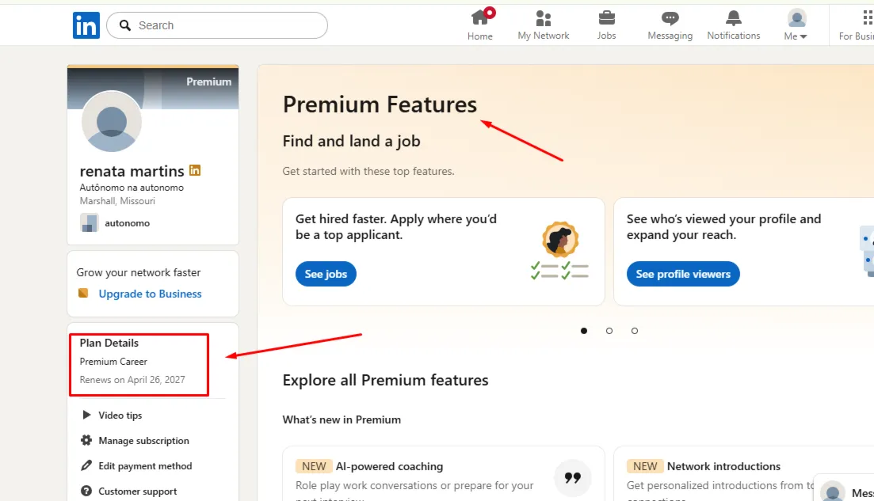Click the profile avatar on the Premium card
874x501 pixels.
tap(112, 121)
